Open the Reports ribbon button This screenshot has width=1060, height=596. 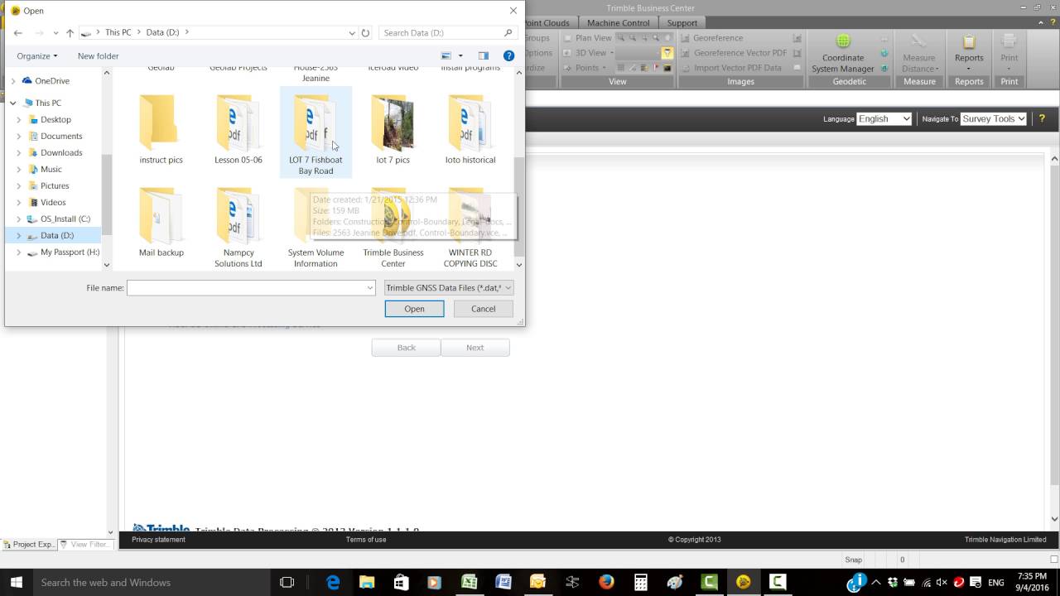pos(969,52)
